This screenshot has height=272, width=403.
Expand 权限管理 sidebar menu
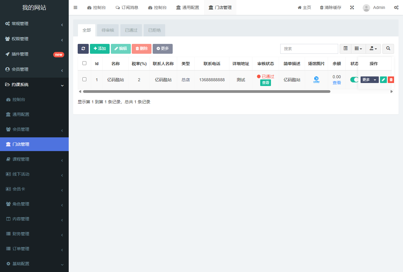tap(34, 39)
